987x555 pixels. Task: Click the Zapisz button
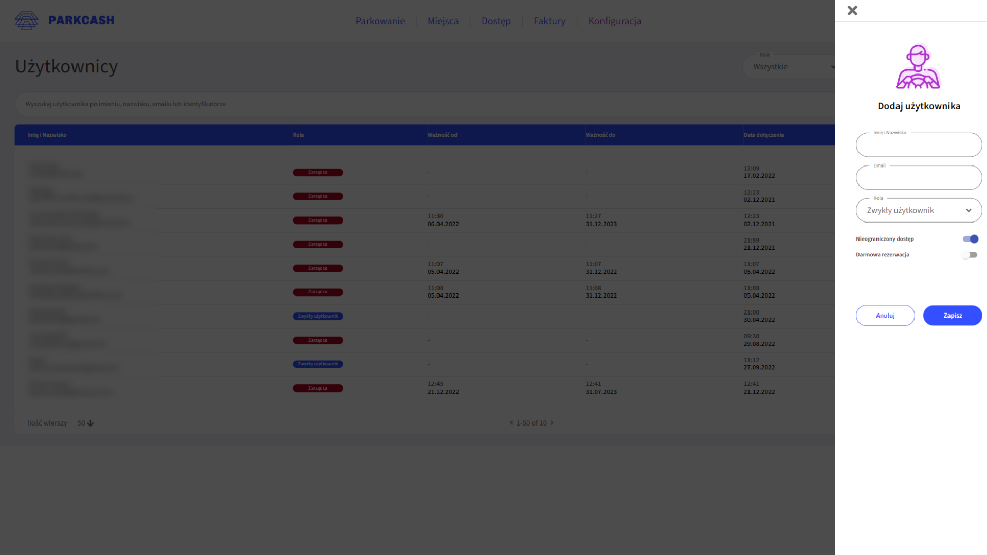[x=952, y=316]
